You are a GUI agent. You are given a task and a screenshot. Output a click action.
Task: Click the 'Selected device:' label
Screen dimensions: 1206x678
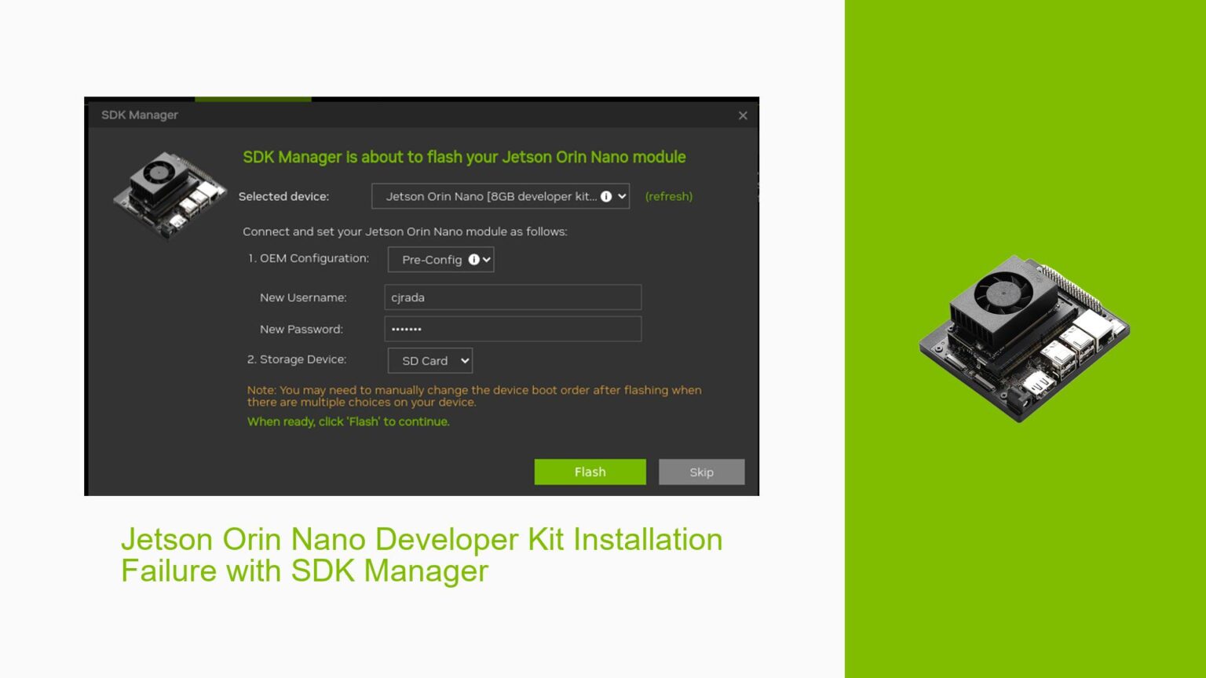pyautogui.click(x=283, y=196)
